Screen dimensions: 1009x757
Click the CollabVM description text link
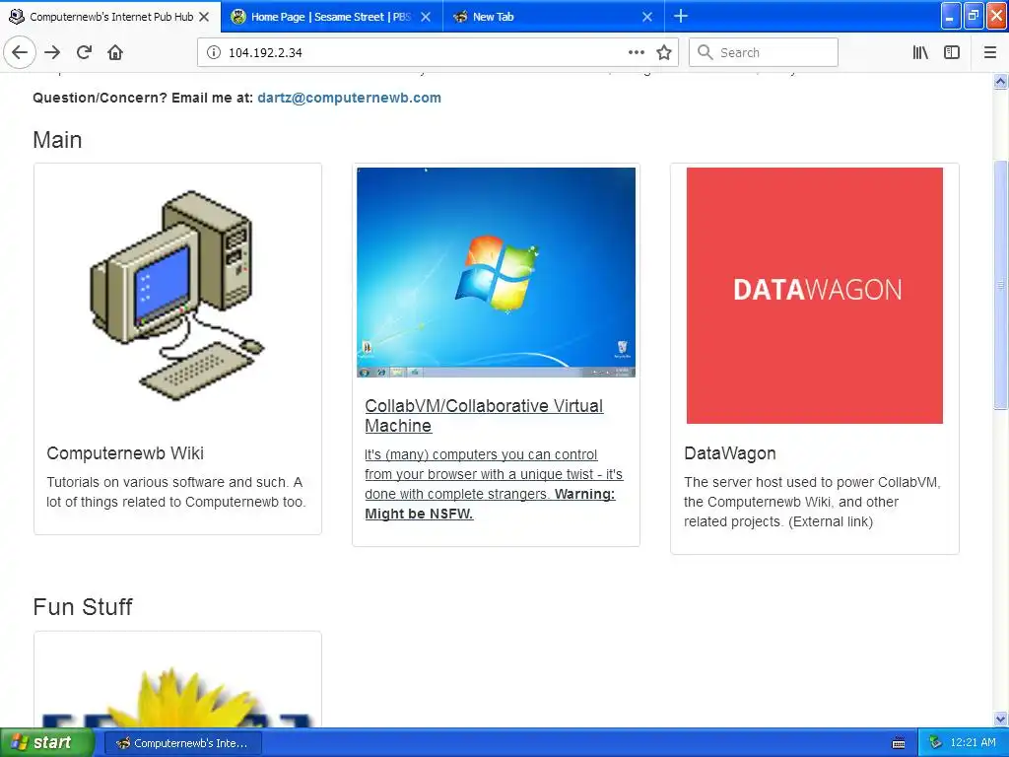(x=494, y=484)
